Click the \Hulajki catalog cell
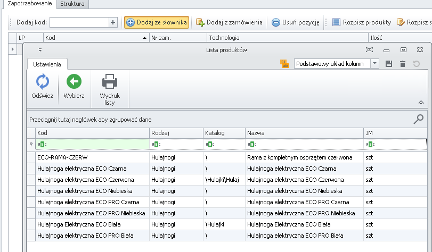The width and height of the screenshot is (432, 252). pos(224,224)
